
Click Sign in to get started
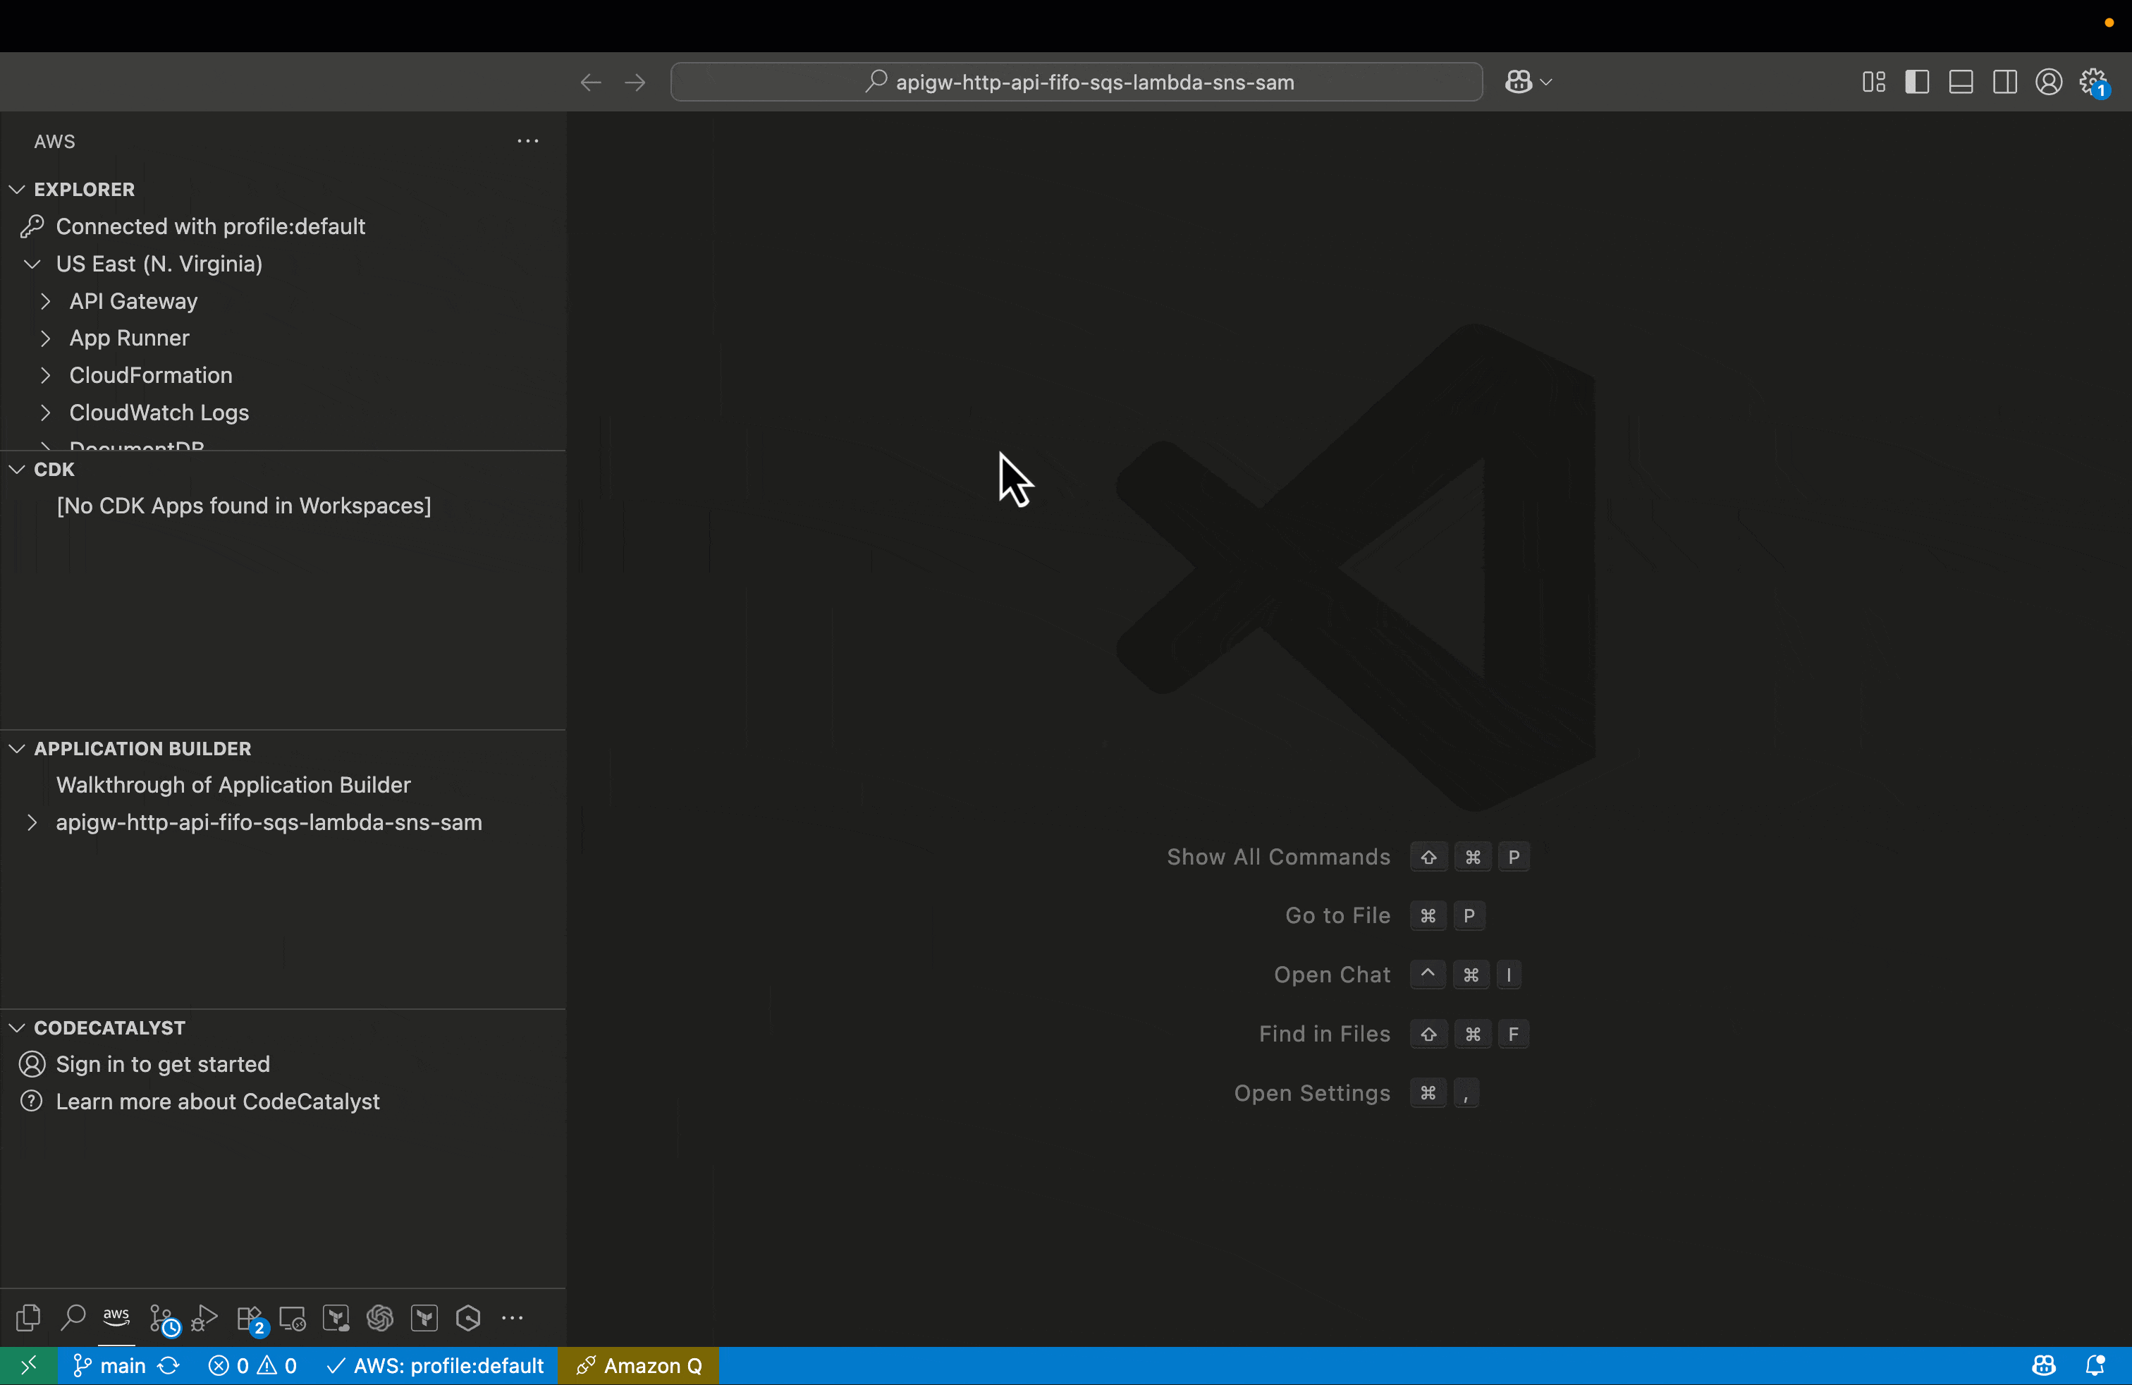[162, 1064]
